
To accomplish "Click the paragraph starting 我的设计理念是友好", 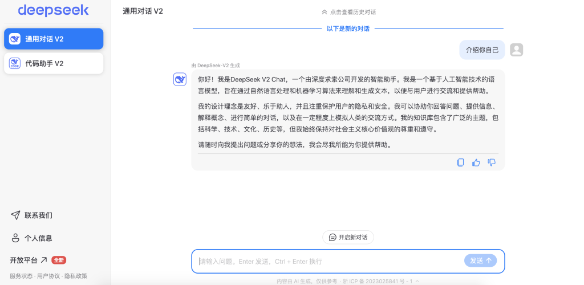I will pos(348,119).
